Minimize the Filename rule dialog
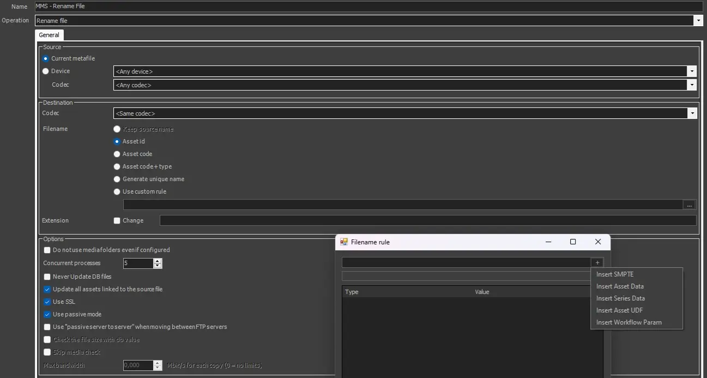 pyautogui.click(x=548, y=242)
